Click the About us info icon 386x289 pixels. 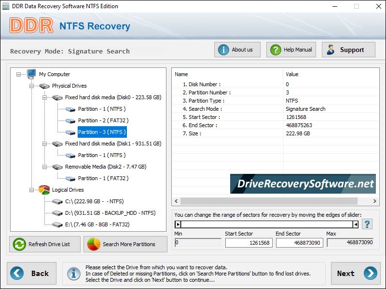tap(223, 50)
